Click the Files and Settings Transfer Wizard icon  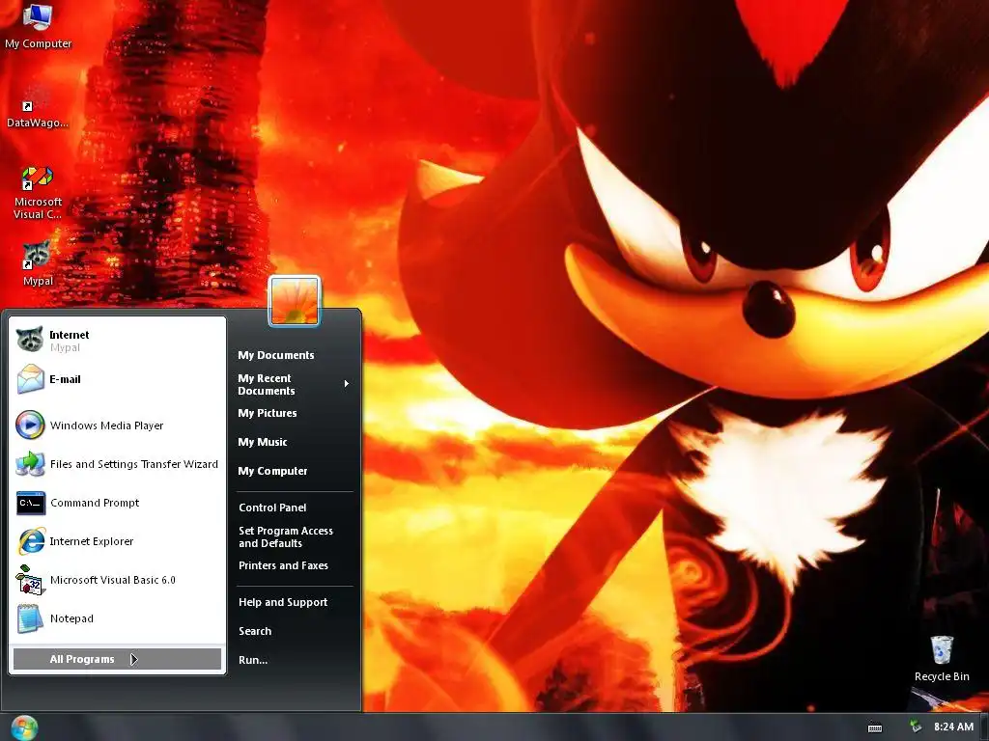pos(30,464)
